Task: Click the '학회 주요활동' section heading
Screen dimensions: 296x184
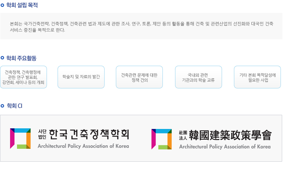Action: [x=21, y=58]
